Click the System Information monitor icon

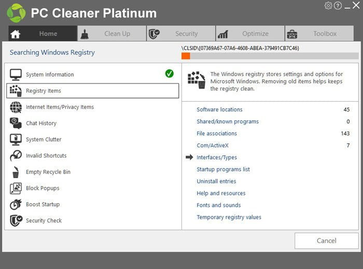click(x=16, y=75)
